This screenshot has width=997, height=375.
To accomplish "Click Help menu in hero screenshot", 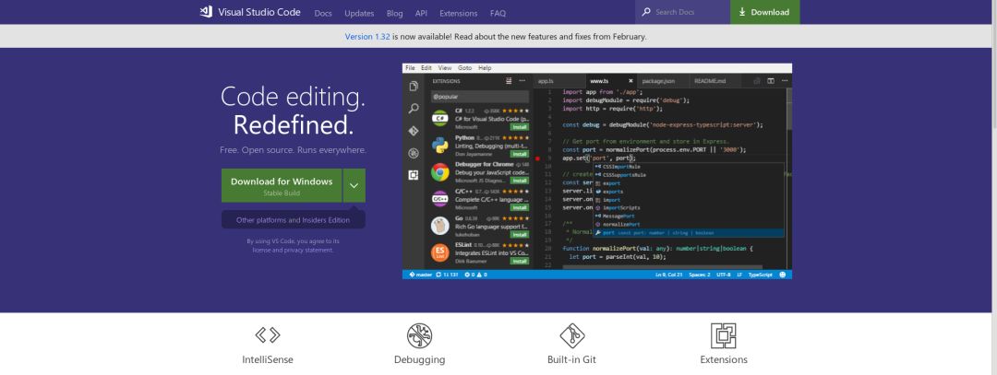I will pos(485,68).
